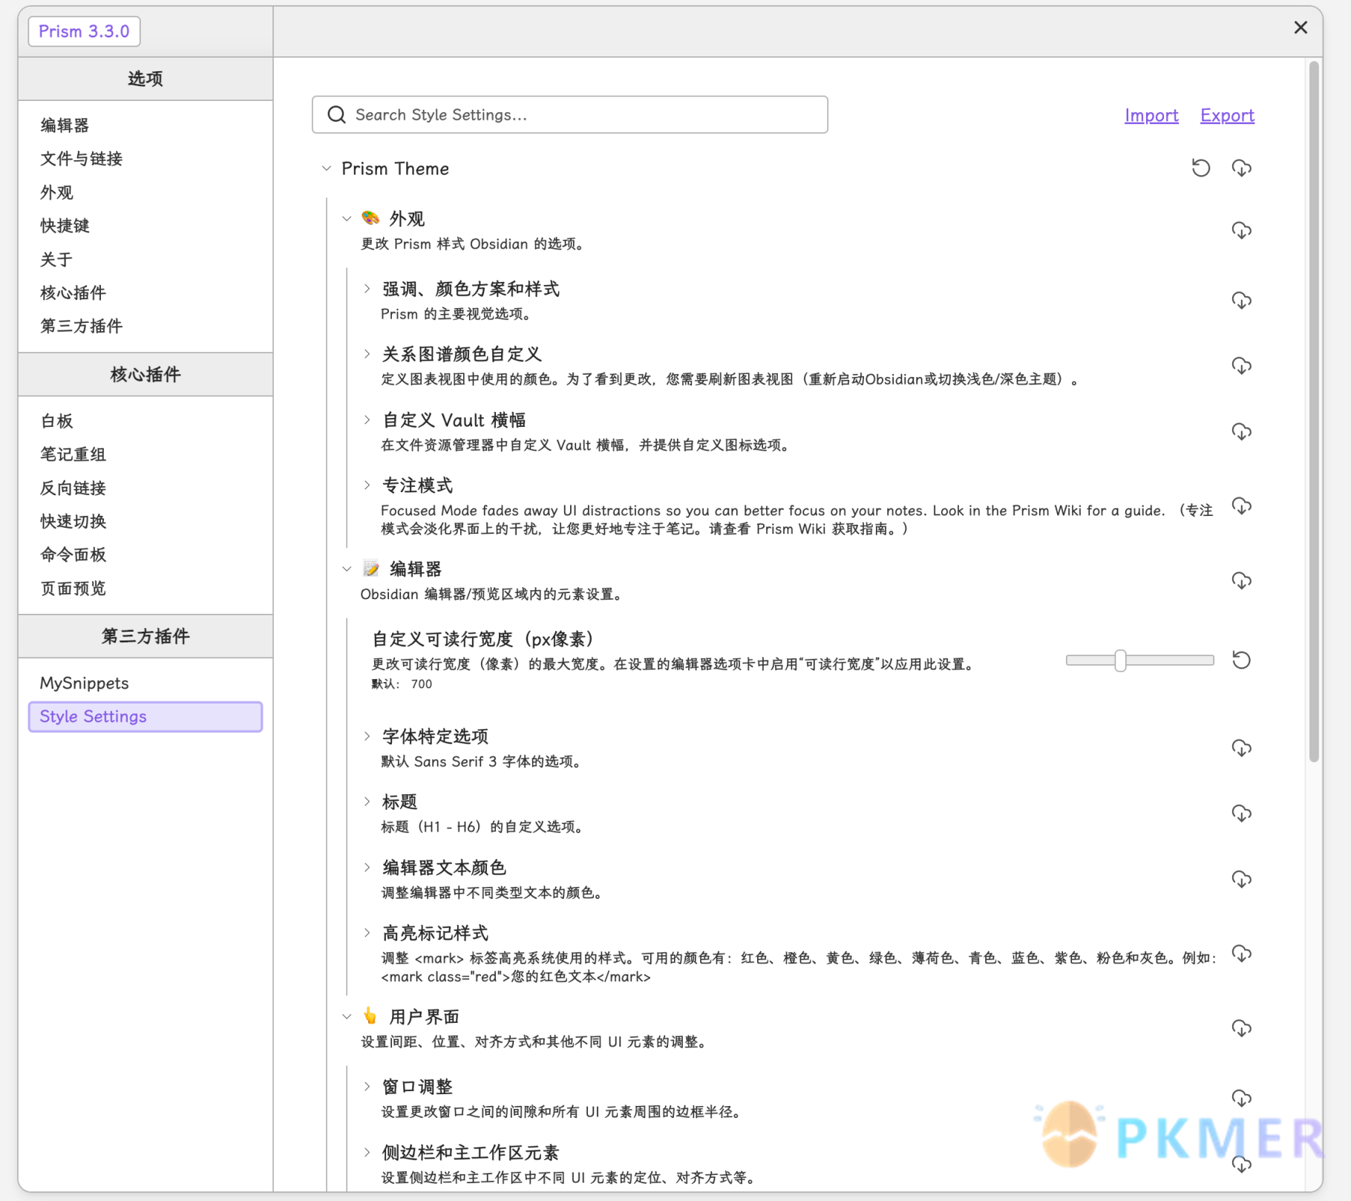This screenshot has height=1201, width=1351.
Task: Export icon for 强调、颜色方案和样式 row
Action: point(1241,301)
